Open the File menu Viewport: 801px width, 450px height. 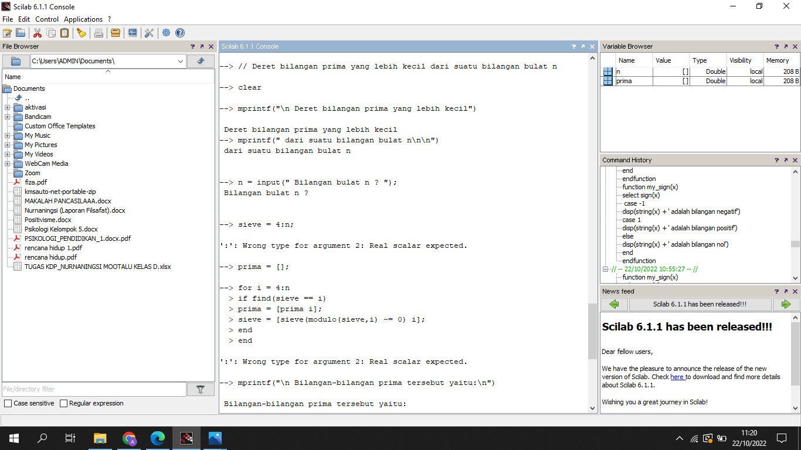[x=8, y=19]
